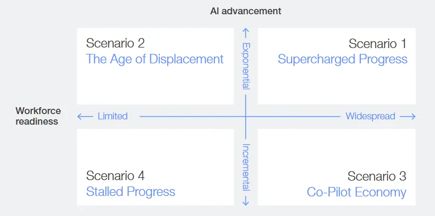Click the Scenario 2 heading
Image resolution: width=435 pixels, height=216 pixels.
point(115,43)
